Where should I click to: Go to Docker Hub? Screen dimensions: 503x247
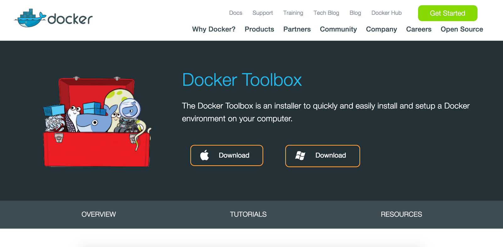pyautogui.click(x=387, y=13)
